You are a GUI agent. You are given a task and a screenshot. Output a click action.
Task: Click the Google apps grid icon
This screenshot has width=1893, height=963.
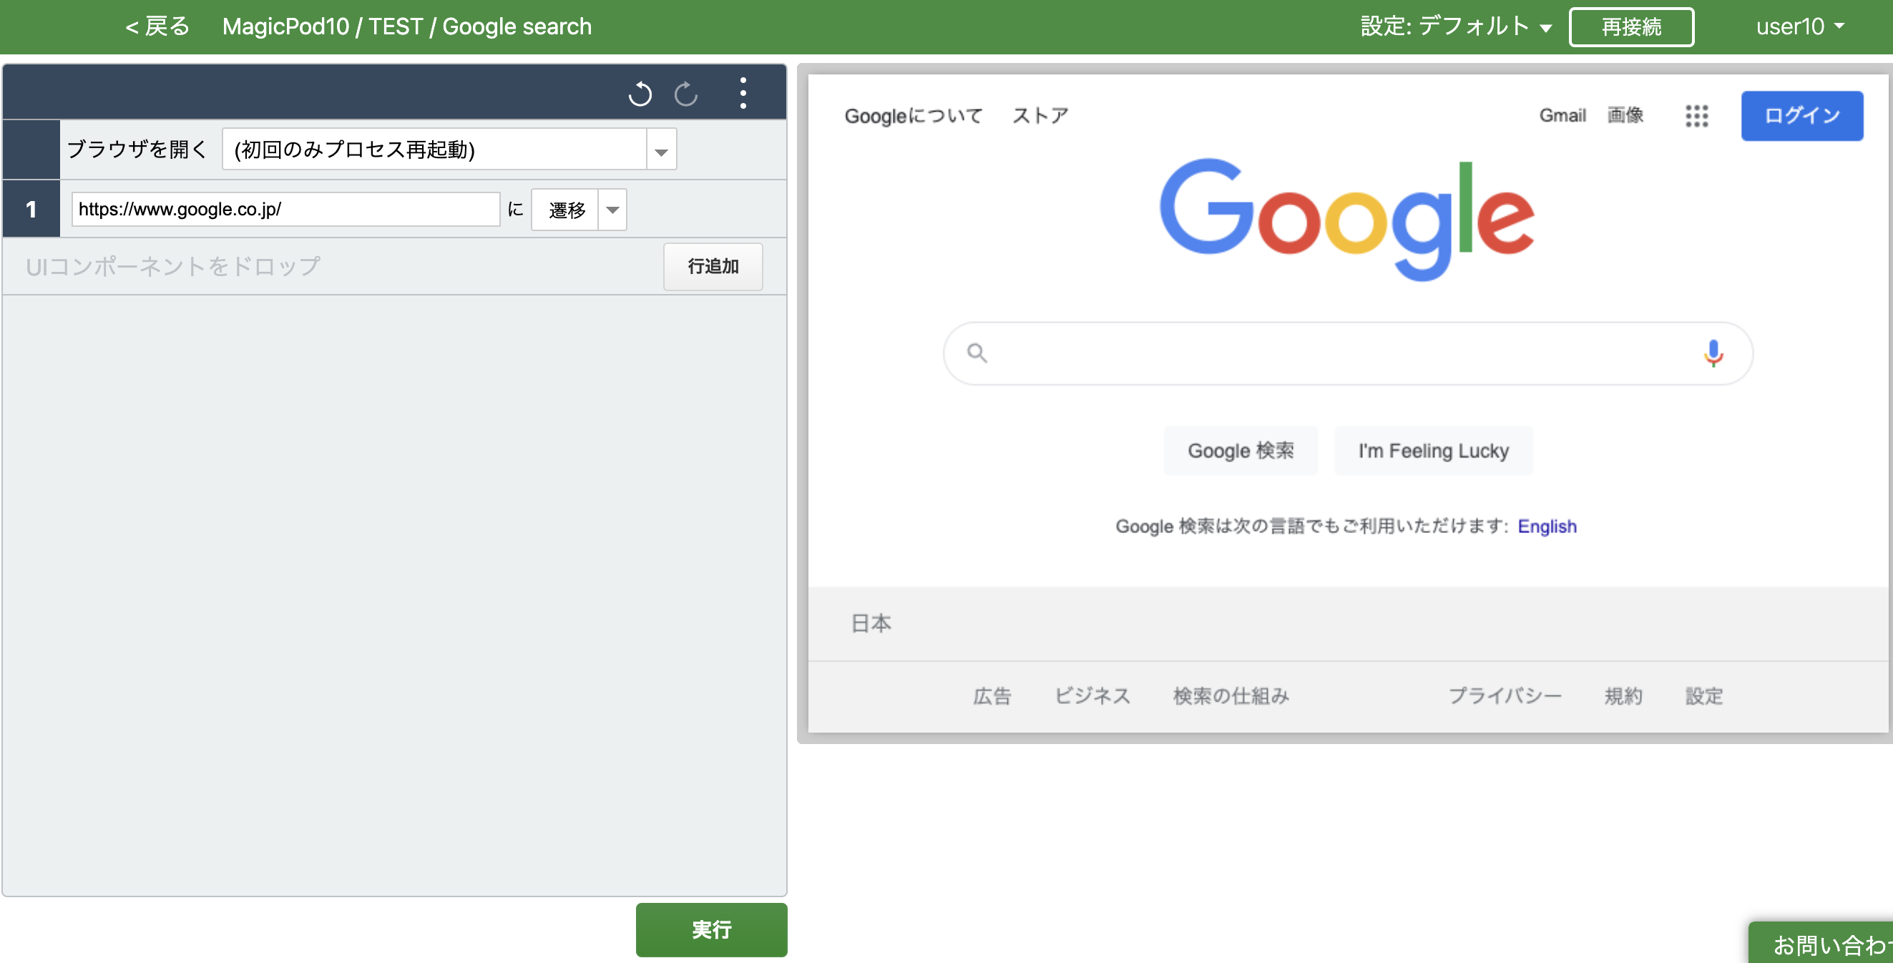tap(1696, 115)
